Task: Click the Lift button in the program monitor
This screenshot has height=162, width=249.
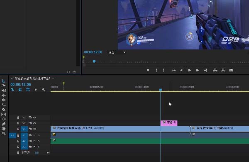Action: [x=215, y=70]
